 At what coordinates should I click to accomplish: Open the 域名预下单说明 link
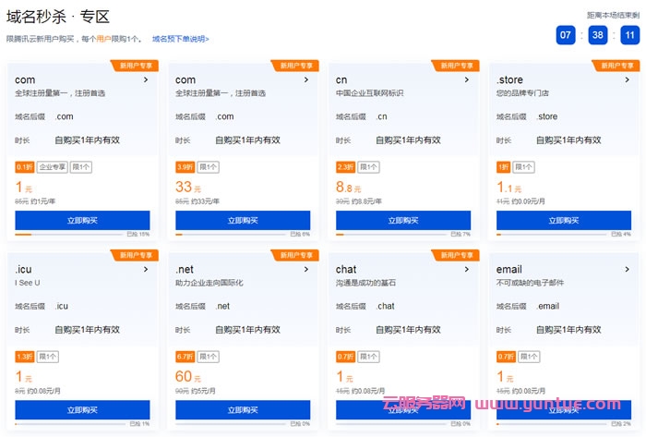point(180,39)
